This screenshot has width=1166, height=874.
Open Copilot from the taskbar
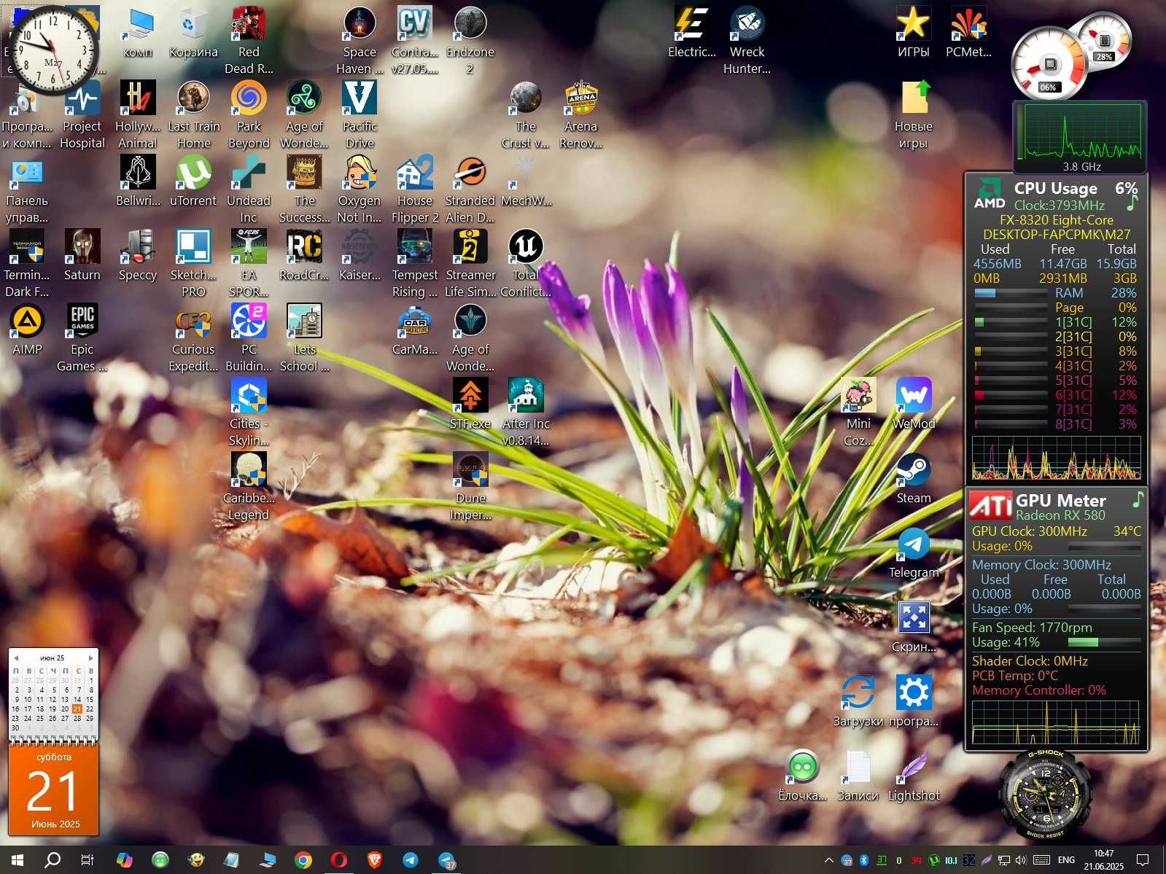(125, 860)
